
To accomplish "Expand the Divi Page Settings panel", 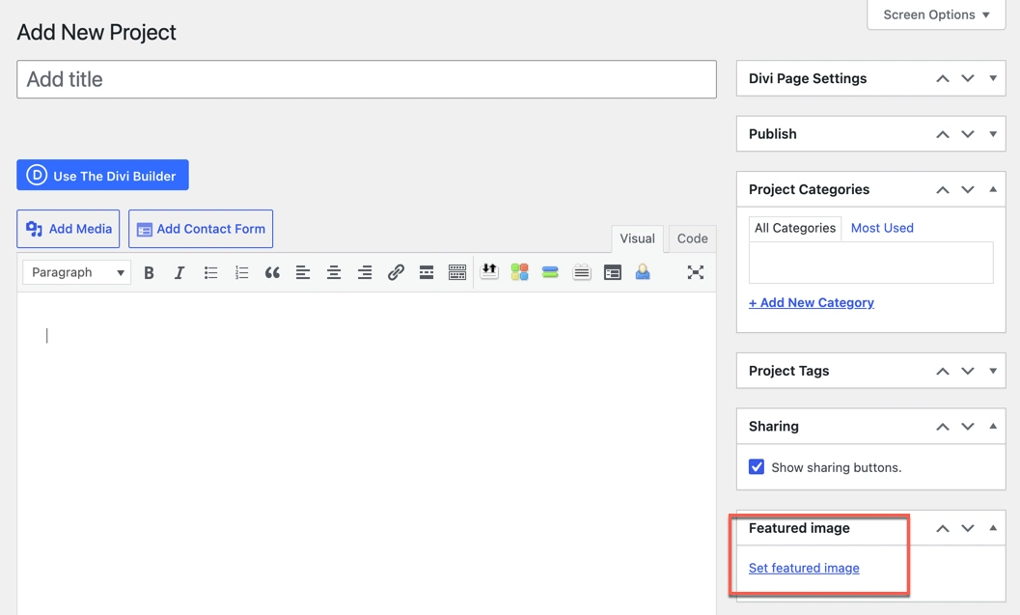I will (993, 79).
